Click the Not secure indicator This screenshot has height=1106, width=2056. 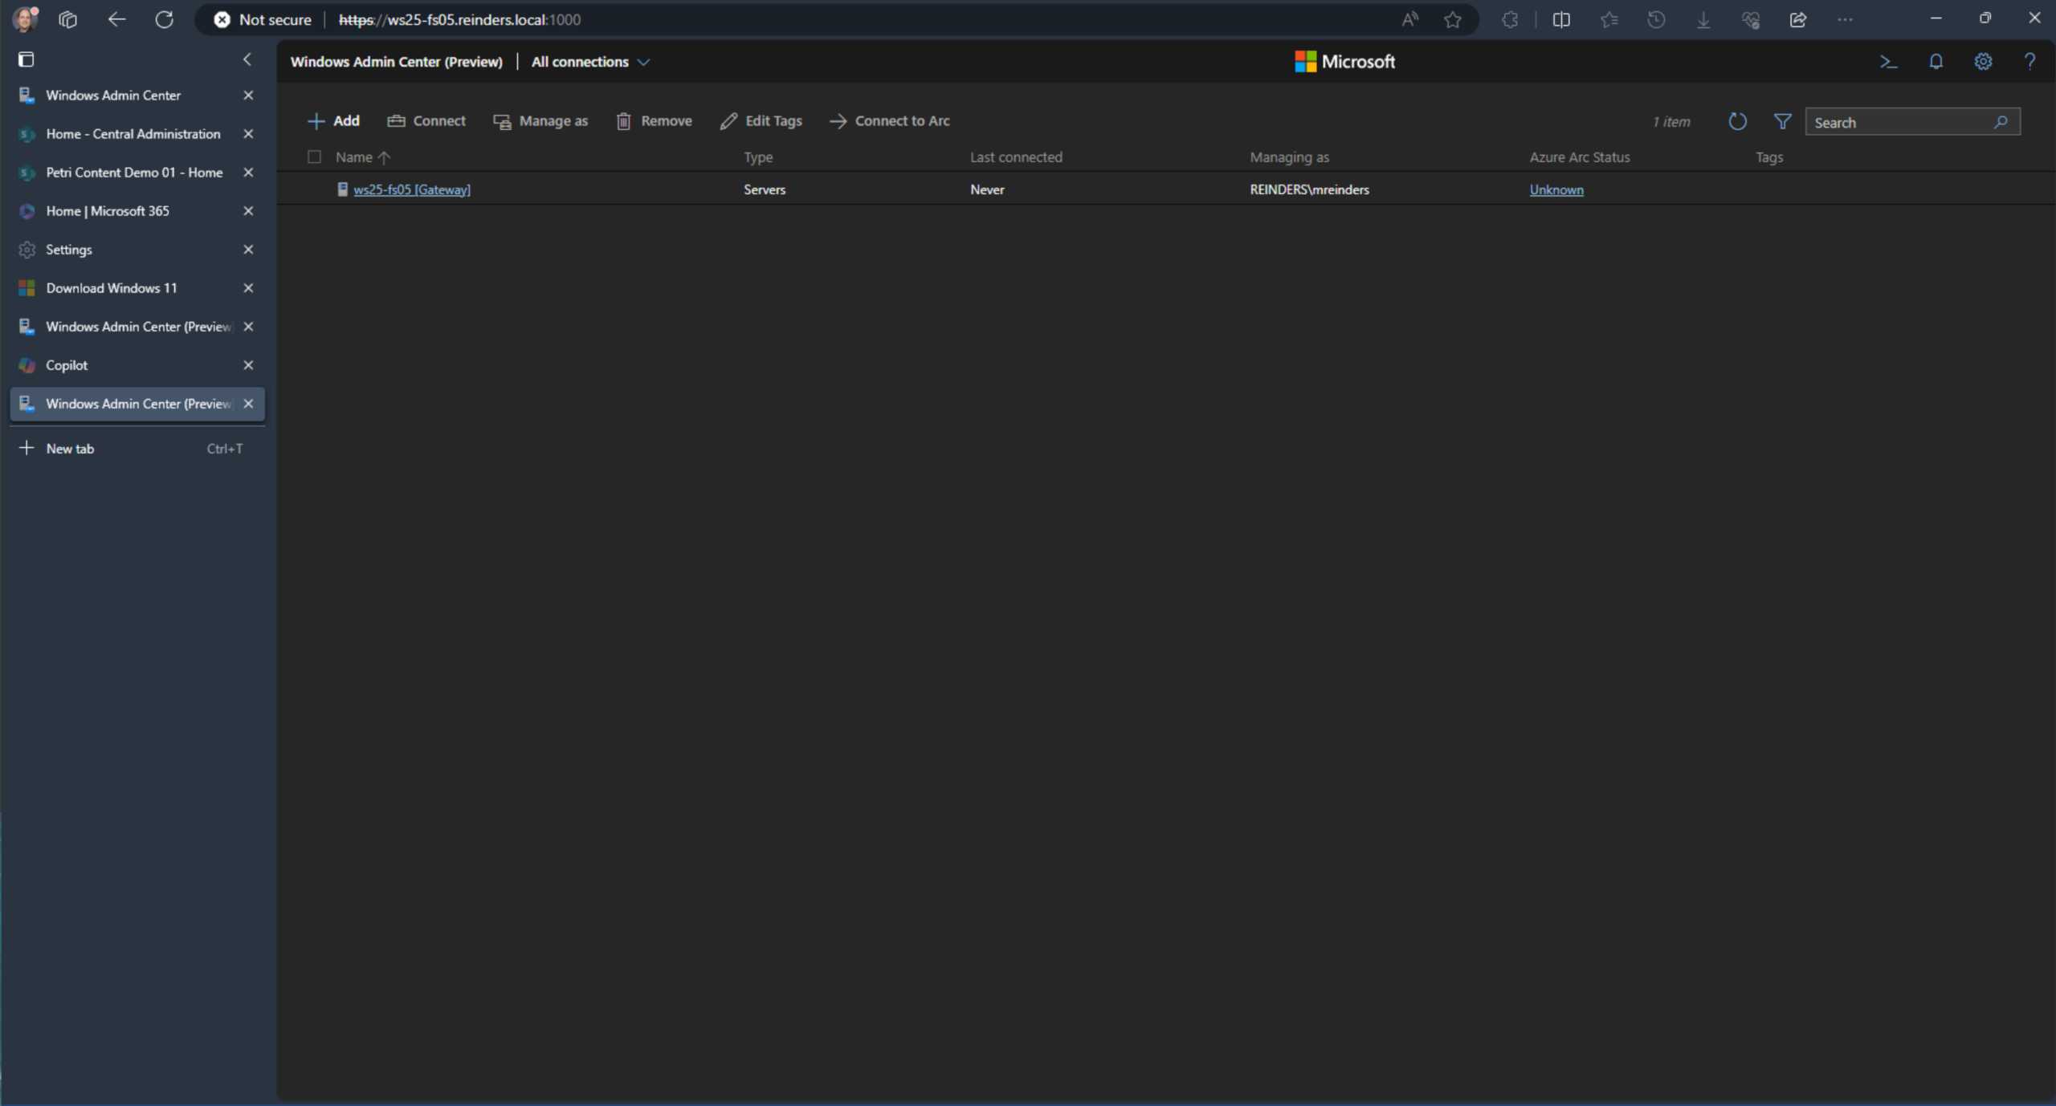(263, 20)
